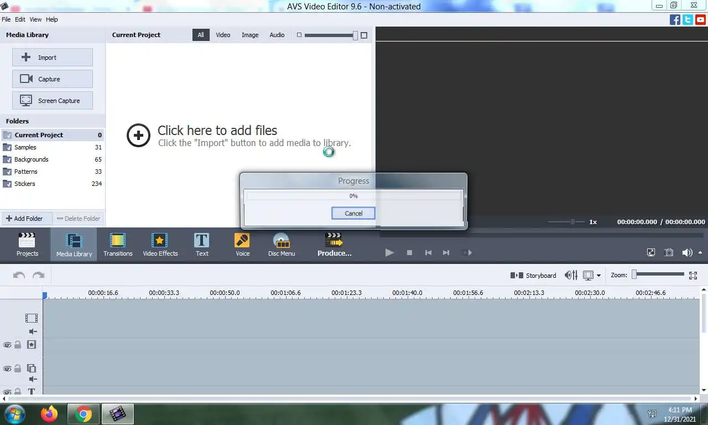Open the Twitter icon link
Screen dimensions: 708x425
point(688,19)
